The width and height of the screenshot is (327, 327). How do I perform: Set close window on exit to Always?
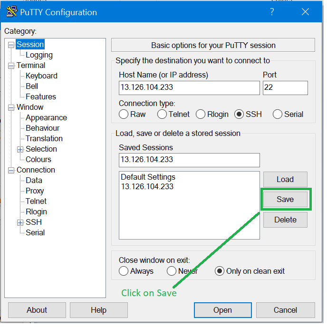click(124, 271)
